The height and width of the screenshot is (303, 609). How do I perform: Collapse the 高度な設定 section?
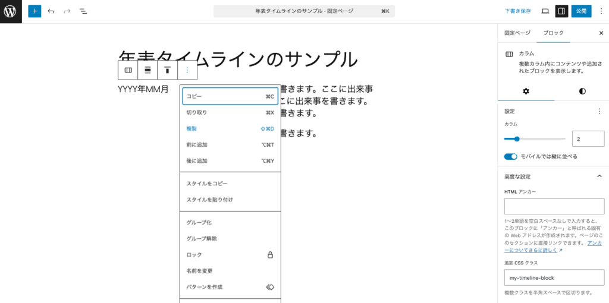coord(554,176)
